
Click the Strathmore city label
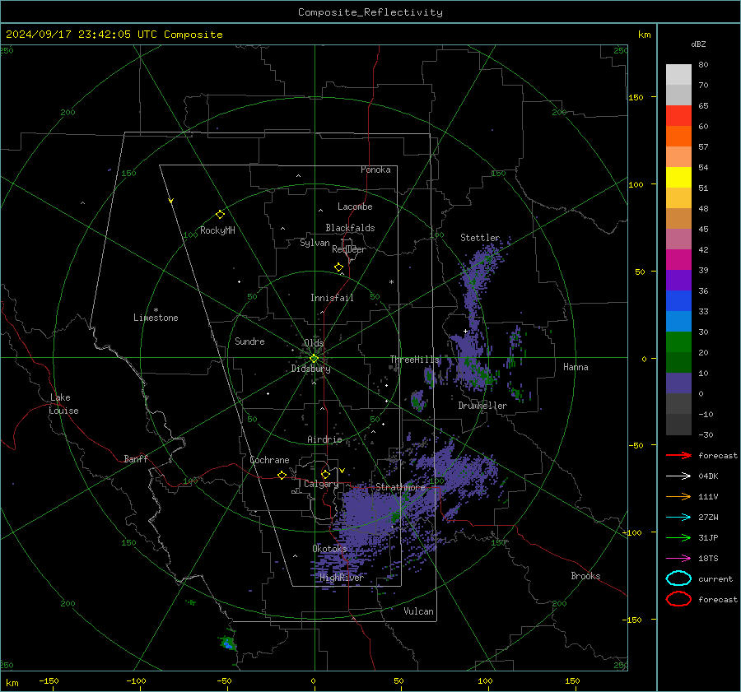(x=400, y=487)
